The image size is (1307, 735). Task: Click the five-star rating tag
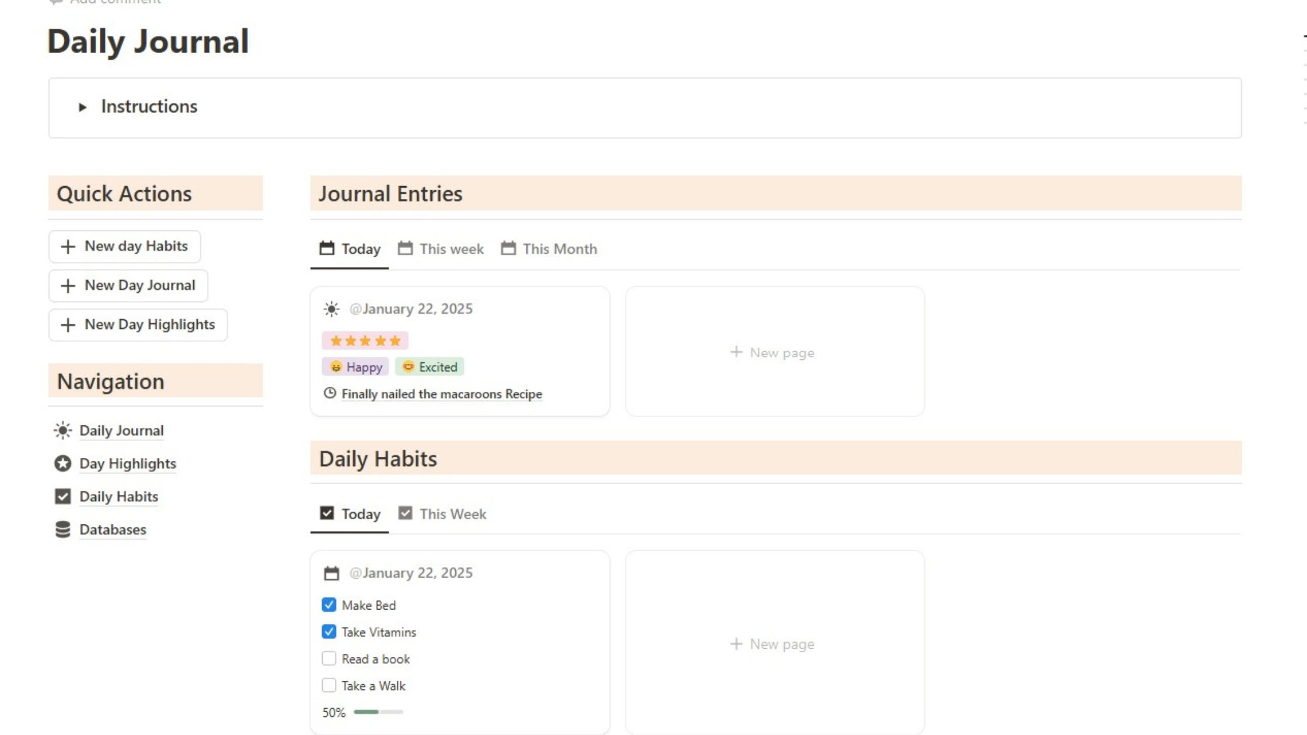click(x=365, y=341)
